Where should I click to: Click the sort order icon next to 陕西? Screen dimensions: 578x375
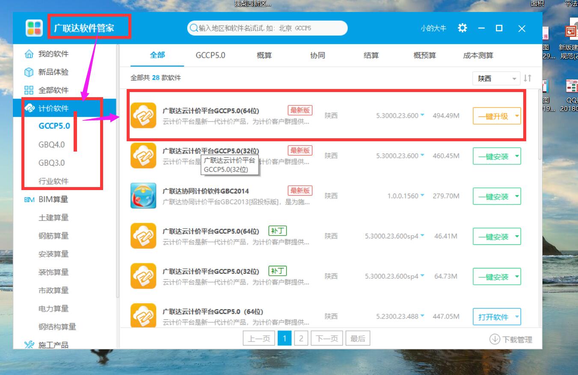coord(528,78)
